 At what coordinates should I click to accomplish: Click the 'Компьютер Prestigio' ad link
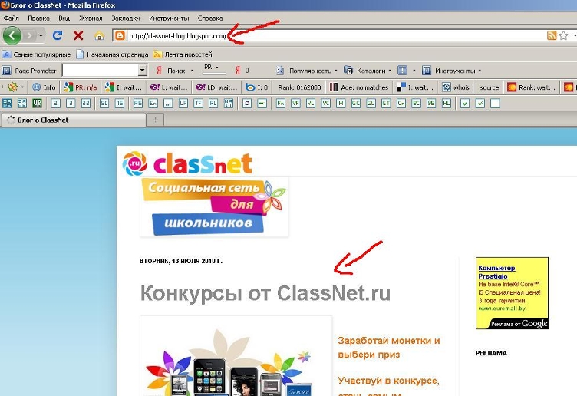click(496, 272)
